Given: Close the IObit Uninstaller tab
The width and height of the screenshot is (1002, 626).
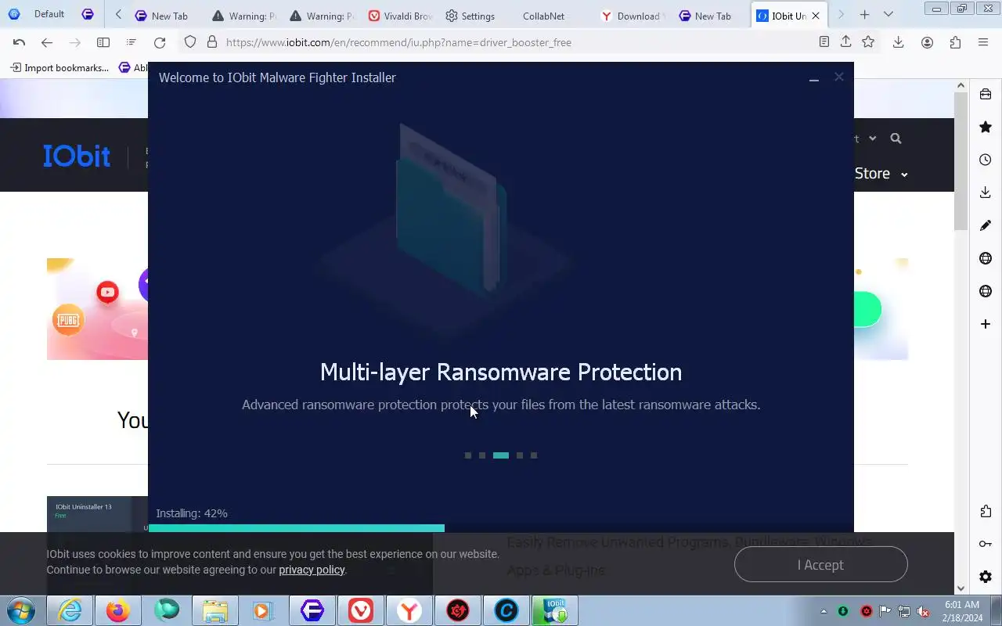Looking at the screenshot, I should point(816,16).
